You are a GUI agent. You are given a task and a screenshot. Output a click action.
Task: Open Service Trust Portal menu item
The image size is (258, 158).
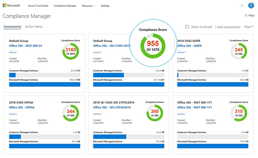(x=38, y=6)
